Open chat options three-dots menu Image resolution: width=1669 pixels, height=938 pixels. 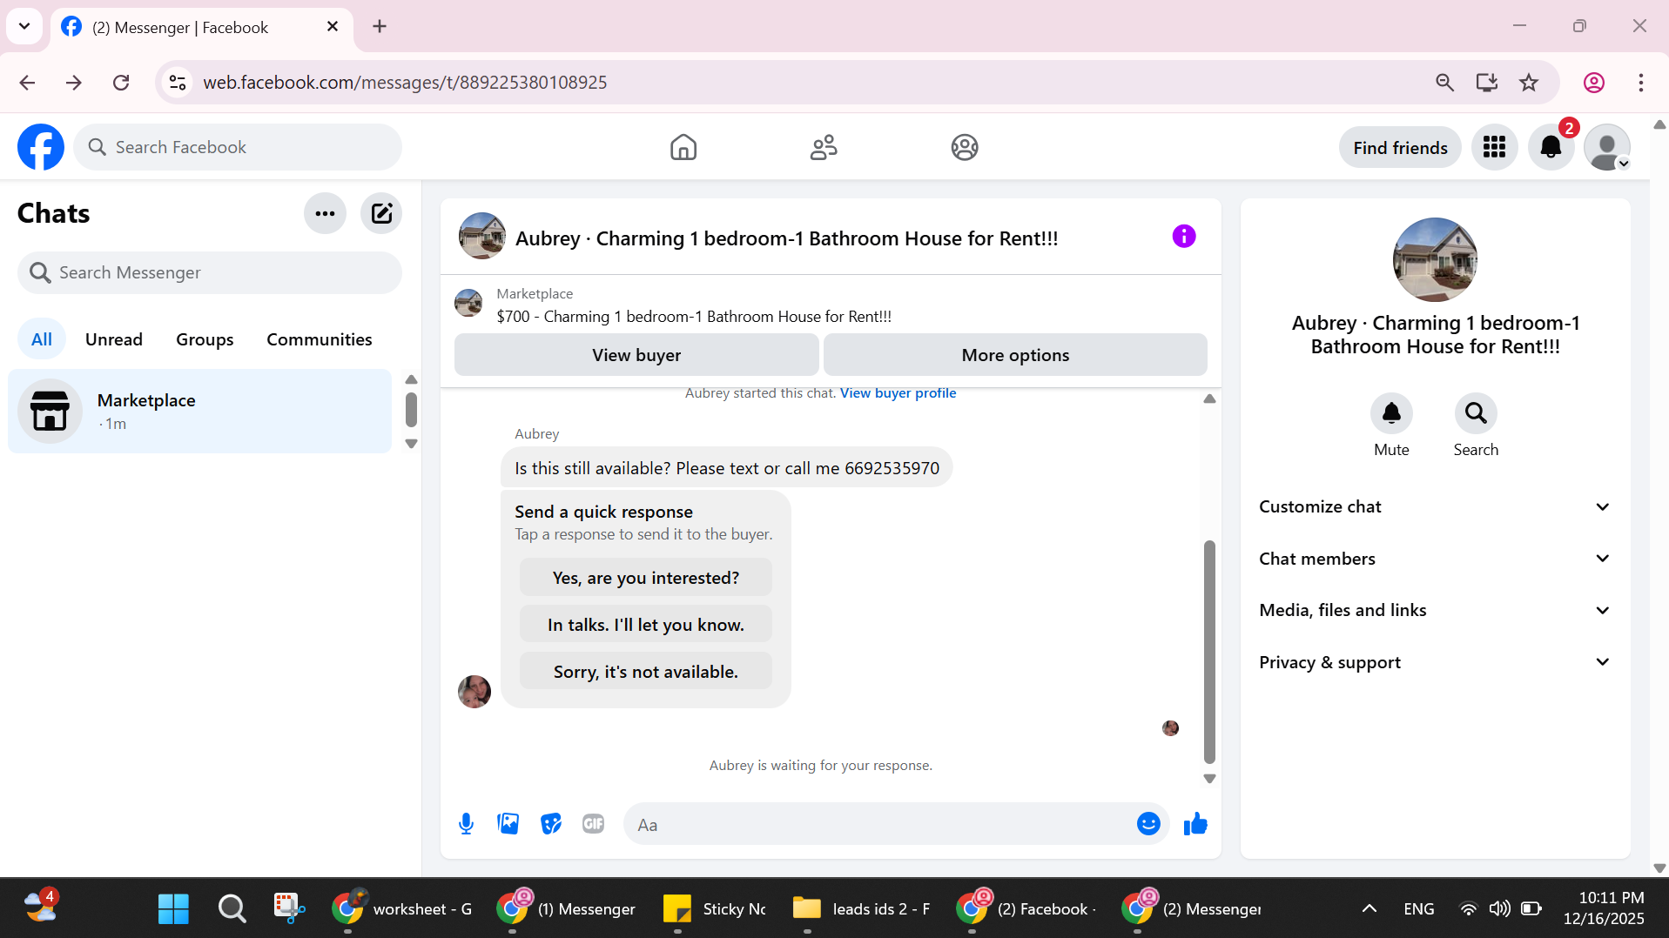325,213
